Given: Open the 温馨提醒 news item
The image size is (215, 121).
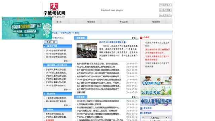Looking at the screenshot, I should point(81,92).
